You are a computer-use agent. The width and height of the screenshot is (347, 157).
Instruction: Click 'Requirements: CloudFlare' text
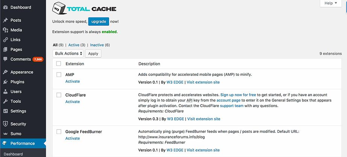coord(161,111)
